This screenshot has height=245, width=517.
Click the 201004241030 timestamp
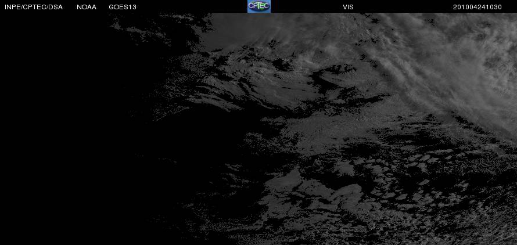pyautogui.click(x=477, y=7)
